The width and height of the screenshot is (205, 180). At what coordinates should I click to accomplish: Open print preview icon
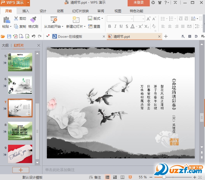(x=27, y=36)
